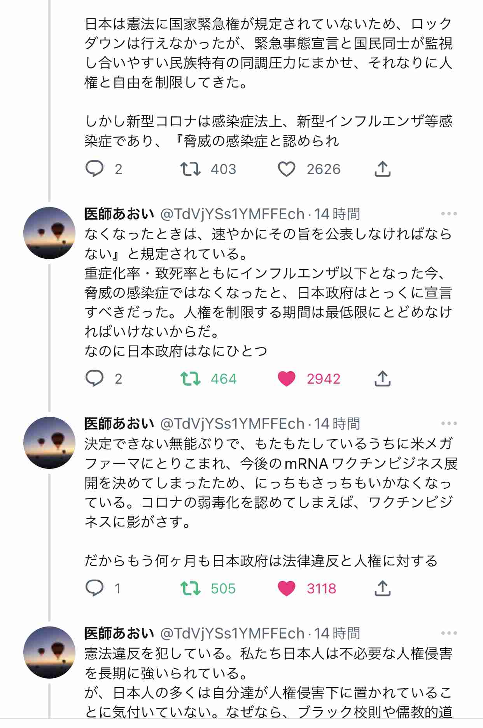The width and height of the screenshot is (483, 728).
Task: Open 医師あおい profile name on 憲法違反 tweet
Action: click(119, 633)
